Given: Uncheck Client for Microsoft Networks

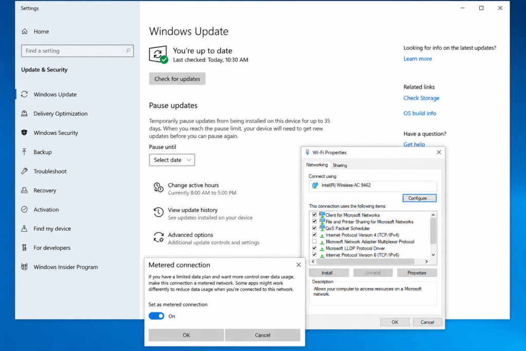Looking at the screenshot, I should (314, 215).
